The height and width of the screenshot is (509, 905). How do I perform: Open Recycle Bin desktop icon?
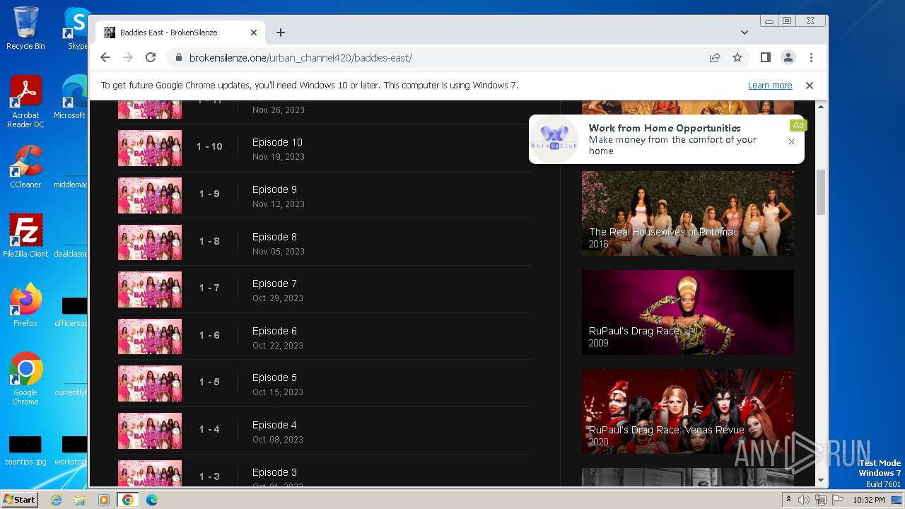[x=25, y=28]
